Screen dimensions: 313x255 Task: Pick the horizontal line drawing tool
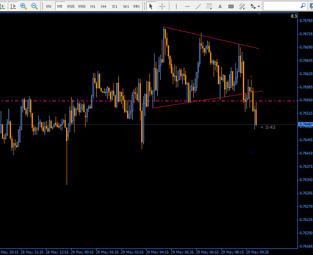pyautogui.click(x=187, y=7)
